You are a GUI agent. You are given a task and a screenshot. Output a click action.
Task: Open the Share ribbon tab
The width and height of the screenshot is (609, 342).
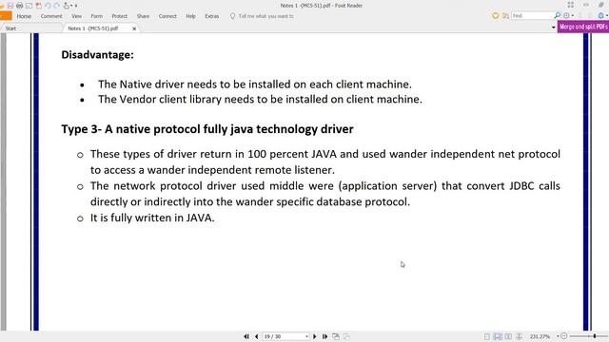click(143, 16)
